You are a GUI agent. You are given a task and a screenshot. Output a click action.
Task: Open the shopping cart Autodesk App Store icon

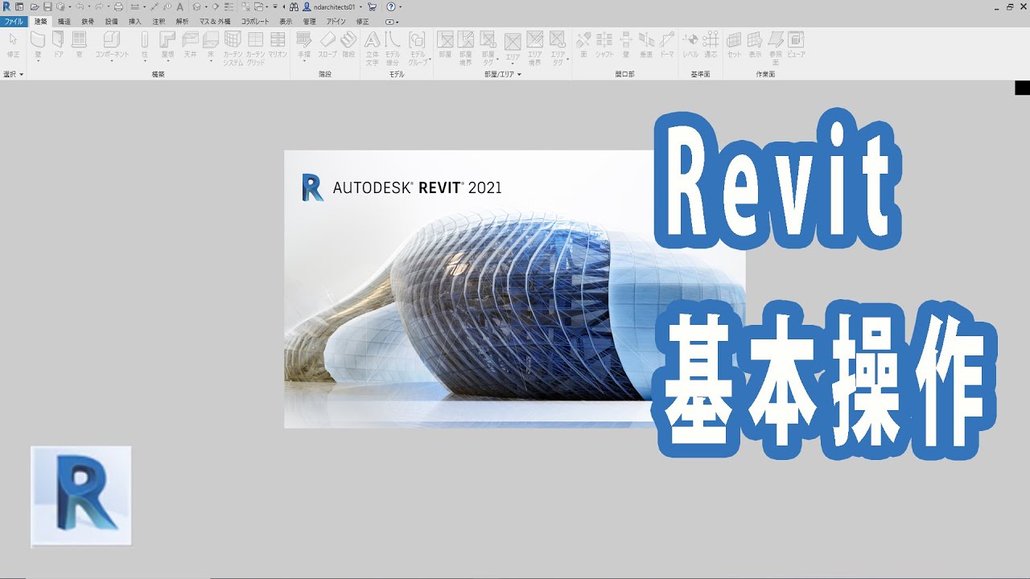point(372,6)
